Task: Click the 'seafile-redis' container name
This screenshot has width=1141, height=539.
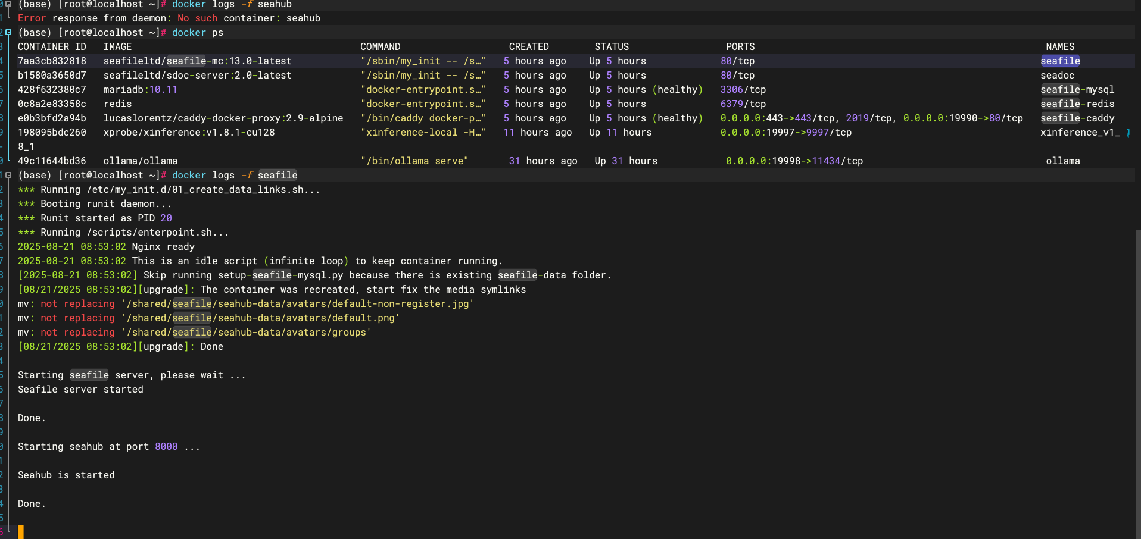Action: (x=1077, y=104)
